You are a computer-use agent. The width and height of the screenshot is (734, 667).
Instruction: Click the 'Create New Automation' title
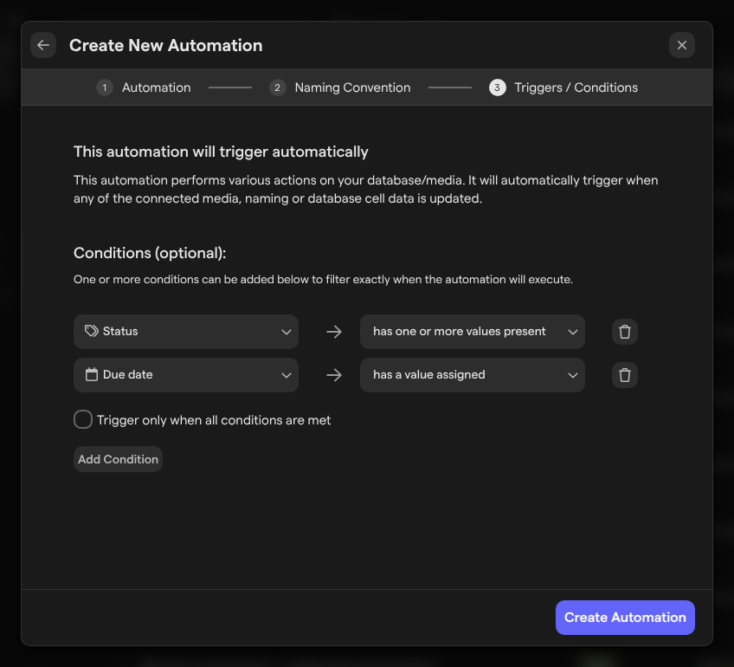(165, 45)
